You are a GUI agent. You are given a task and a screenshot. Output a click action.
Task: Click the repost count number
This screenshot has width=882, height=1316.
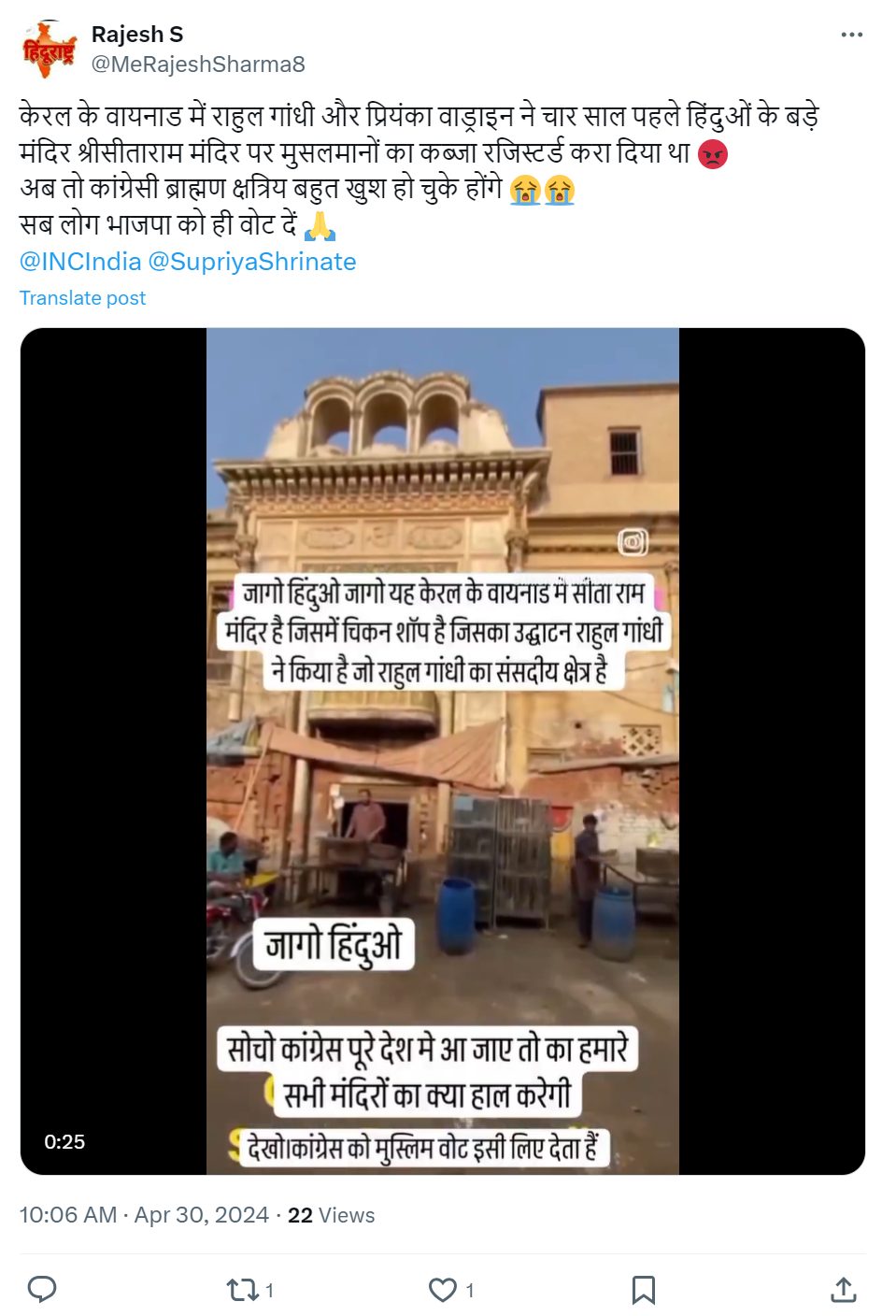click(x=270, y=1291)
